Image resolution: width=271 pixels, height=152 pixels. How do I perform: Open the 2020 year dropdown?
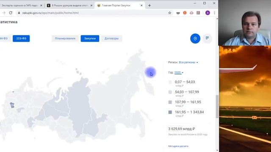click(179, 73)
